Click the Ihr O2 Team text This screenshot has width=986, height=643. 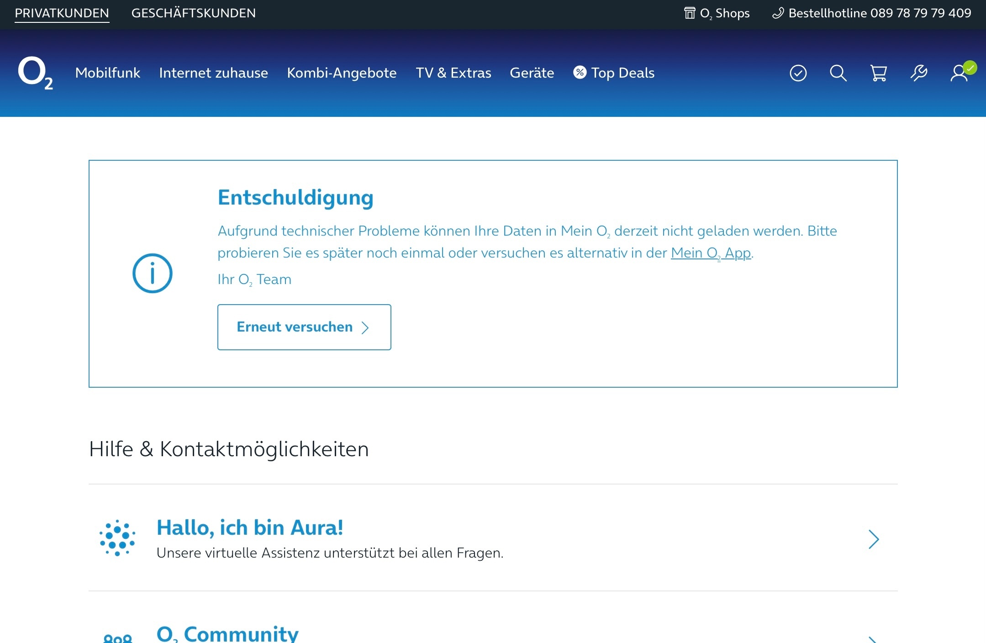click(254, 279)
